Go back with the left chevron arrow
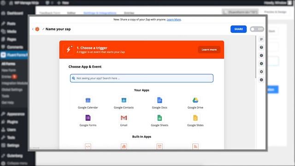 click(33, 29)
